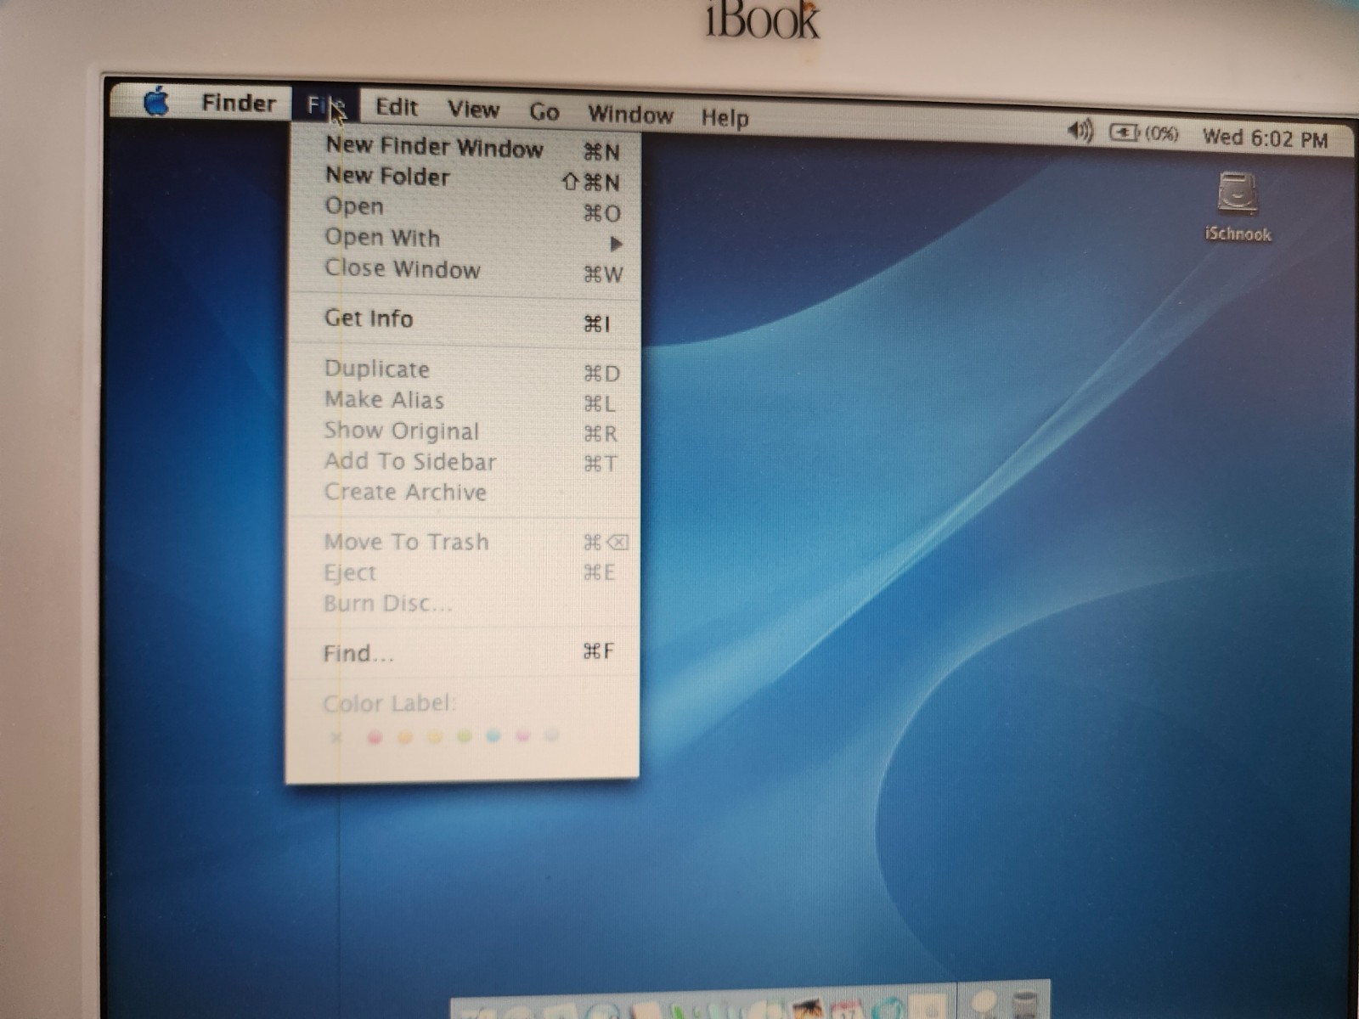This screenshot has width=1359, height=1019.
Task: Apply the yellow color label
Action: tap(434, 737)
